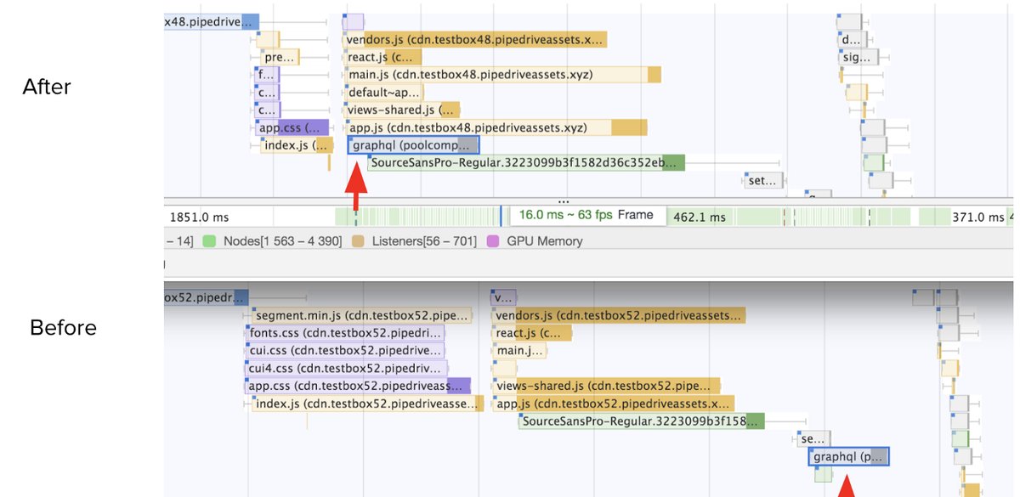Click the 462.1 ms frame block
This screenshot has height=497, width=1020.
[699, 217]
